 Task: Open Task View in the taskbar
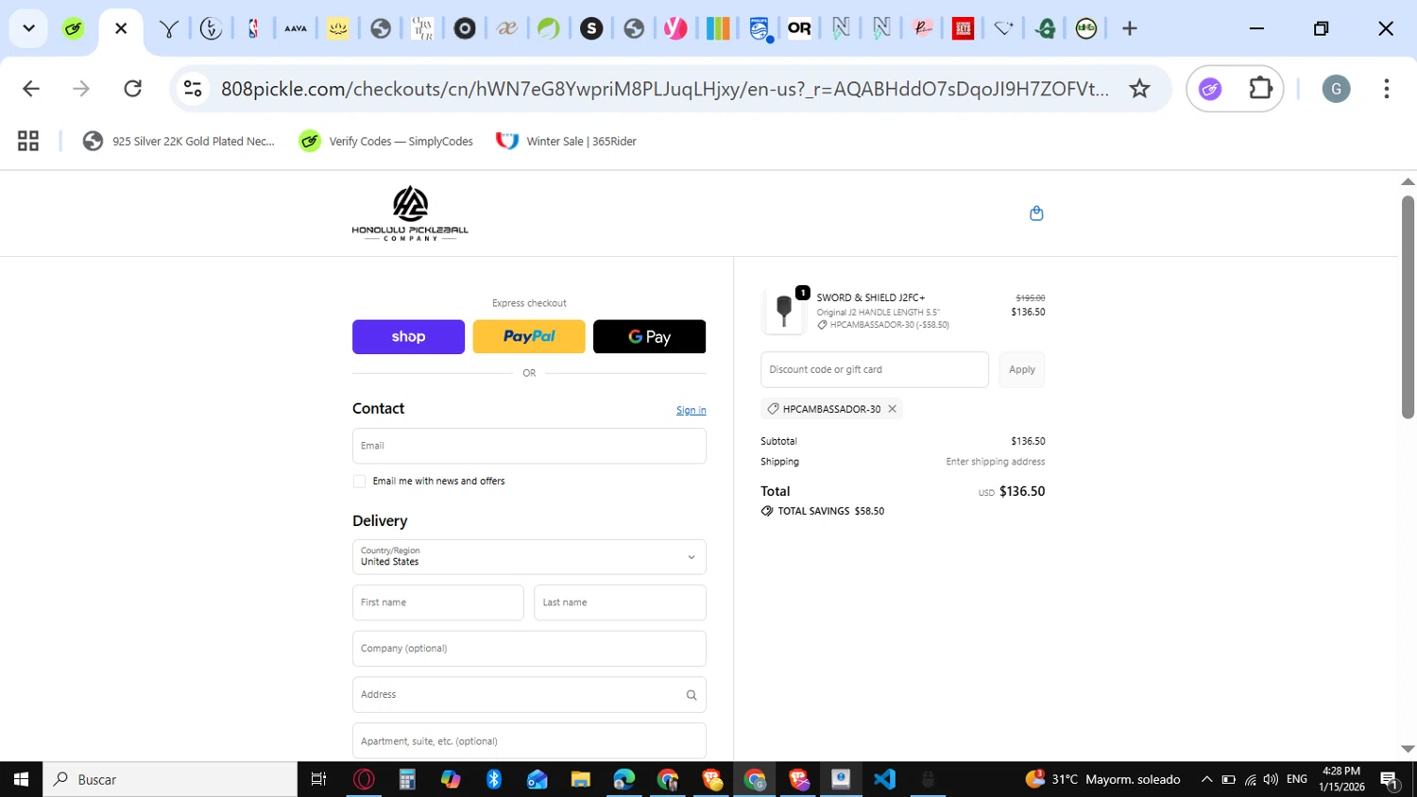(318, 779)
